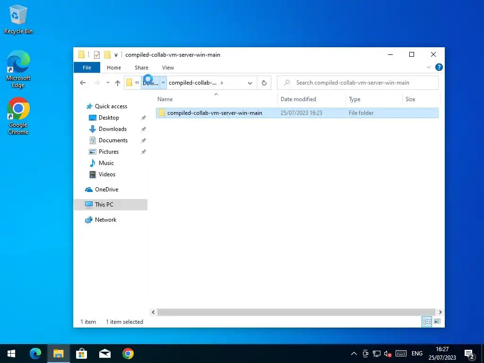The image size is (484, 363).
Task: Click the Downloads breadcrumb segment
Action: 151,83
